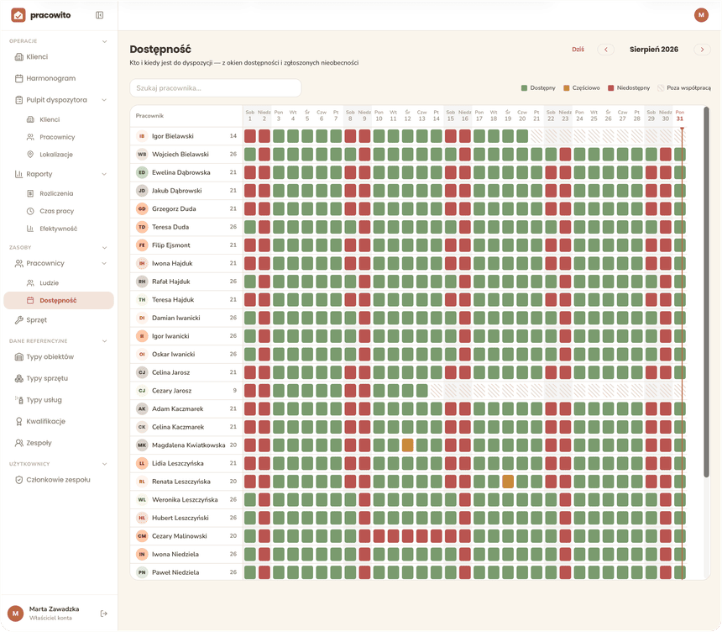
Task: Open employee row Grzegorz Duda
Action: (x=186, y=208)
